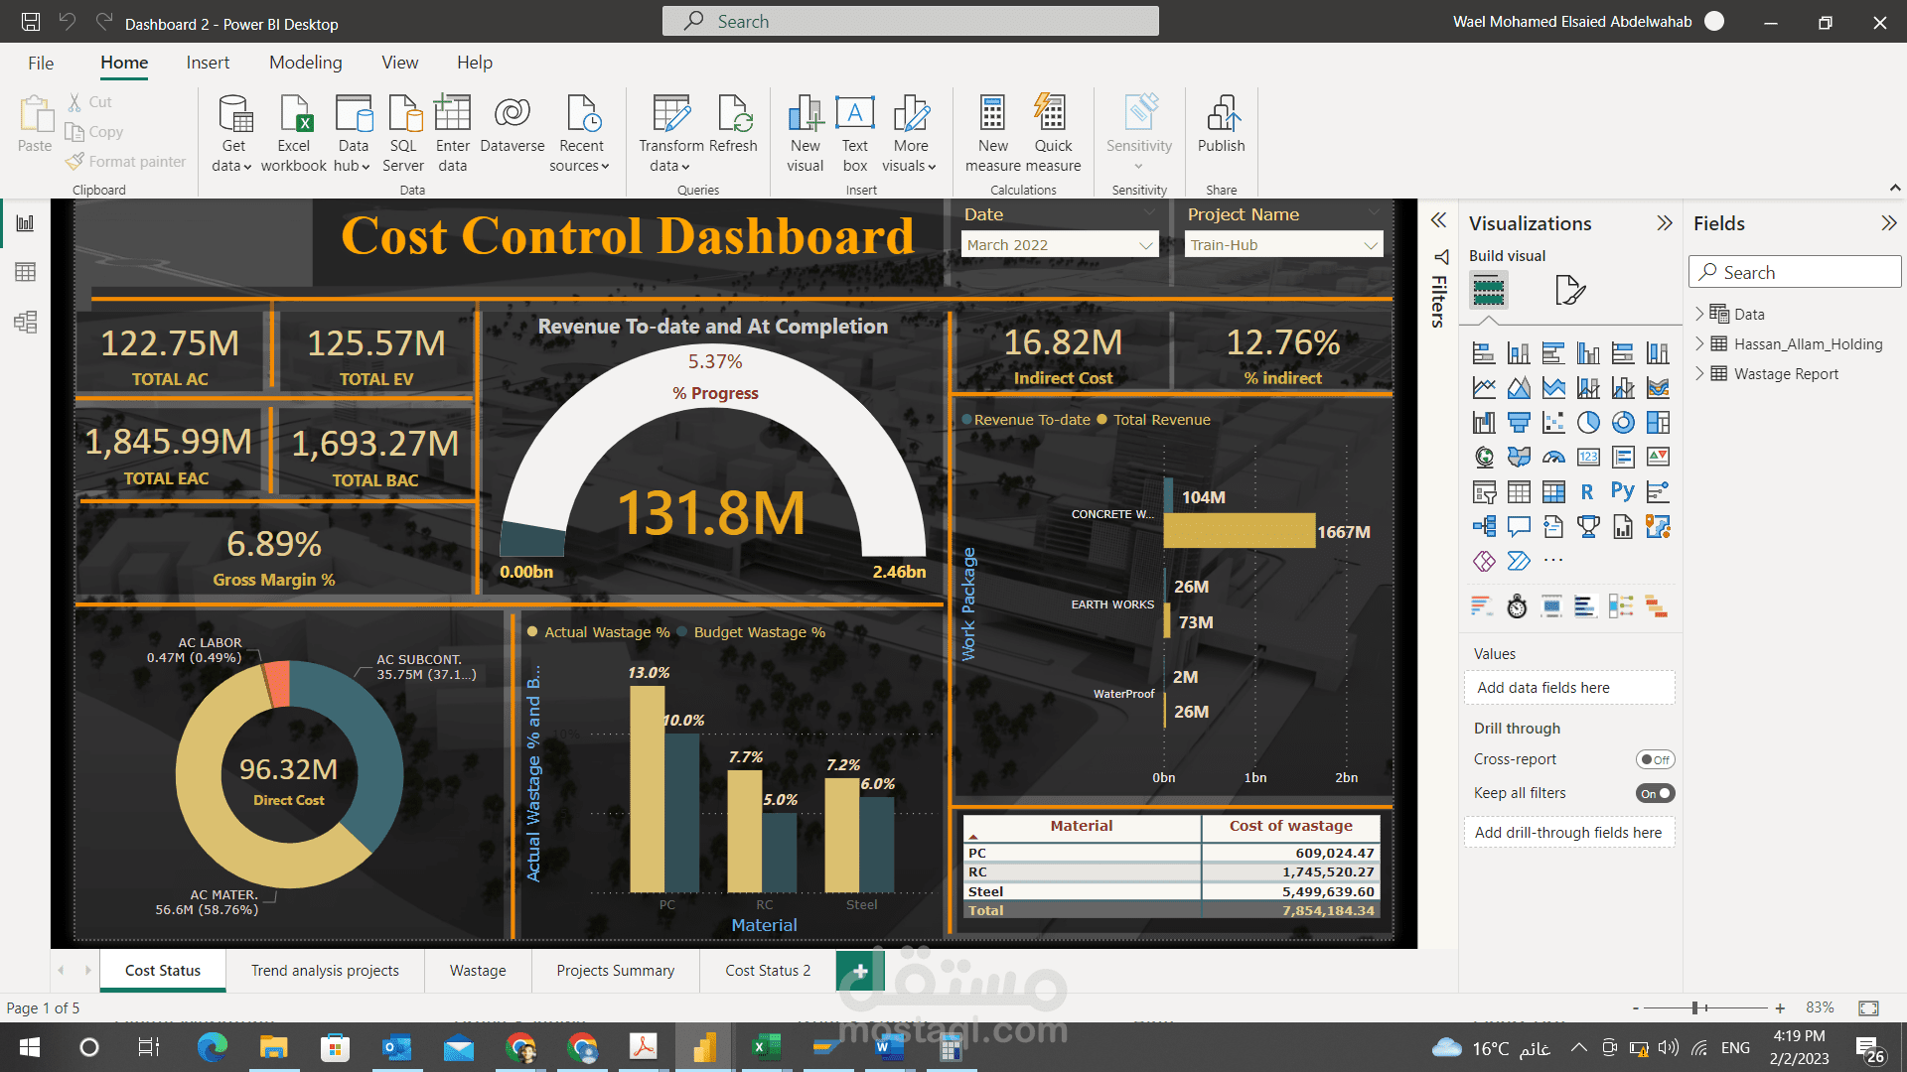Choose the Area chart visual
The height and width of the screenshot is (1072, 1907).
pos(1519,388)
